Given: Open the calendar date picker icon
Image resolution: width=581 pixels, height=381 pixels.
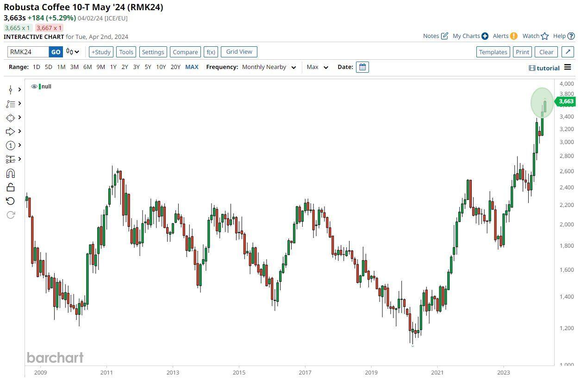Looking at the screenshot, I should click(362, 67).
